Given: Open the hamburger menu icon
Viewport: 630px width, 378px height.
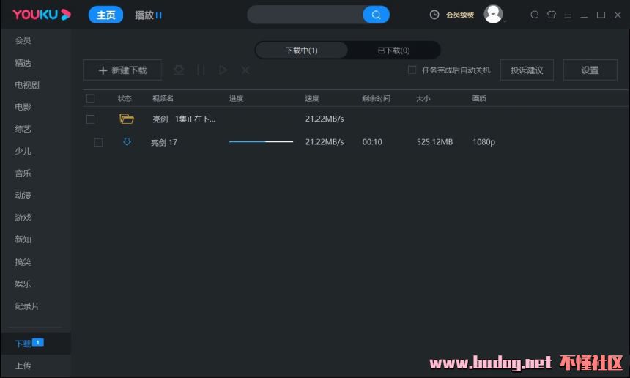Looking at the screenshot, I should click(568, 15).
